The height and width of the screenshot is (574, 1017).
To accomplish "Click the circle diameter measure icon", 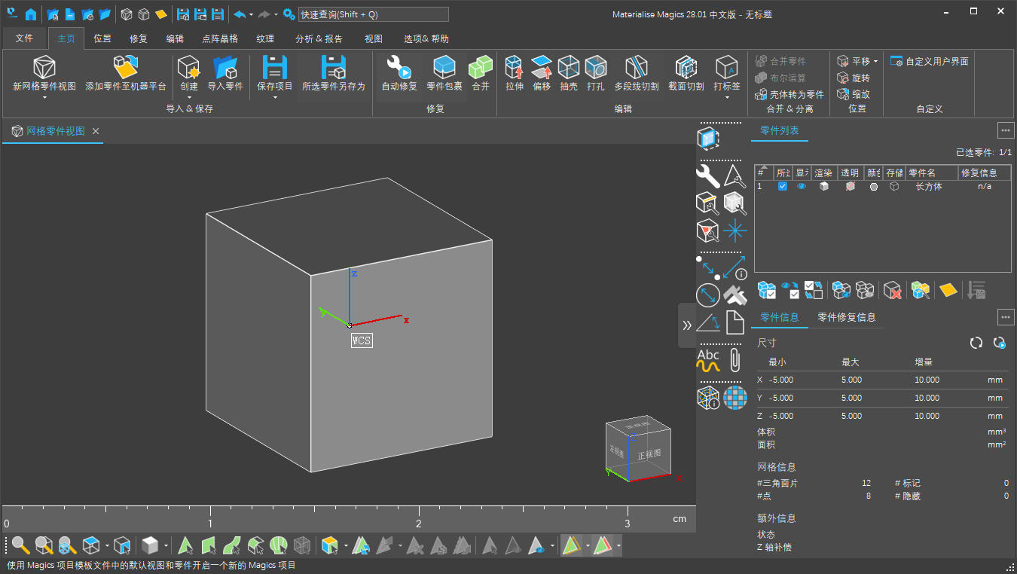I will [707, 295].
